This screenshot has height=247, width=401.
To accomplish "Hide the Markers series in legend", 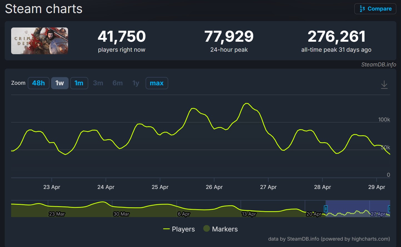I will coord(221,229).
